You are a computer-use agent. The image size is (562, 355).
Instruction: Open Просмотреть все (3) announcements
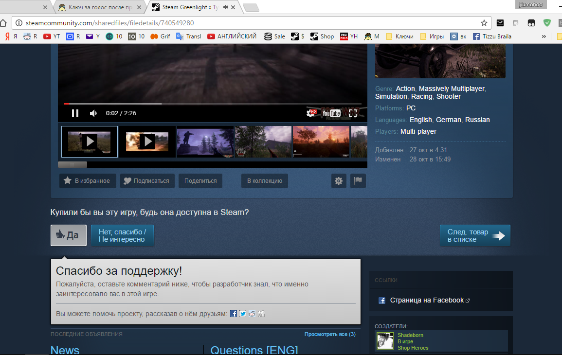click(330, 334)
